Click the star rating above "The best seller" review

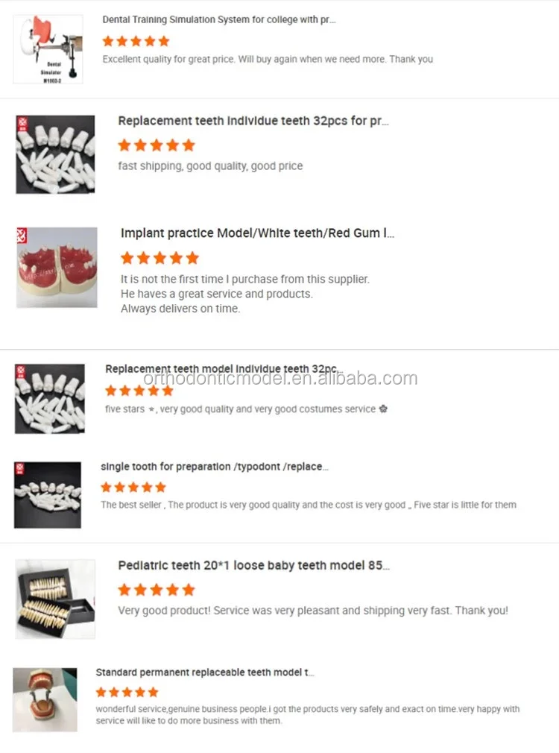(x=133, y=487)
